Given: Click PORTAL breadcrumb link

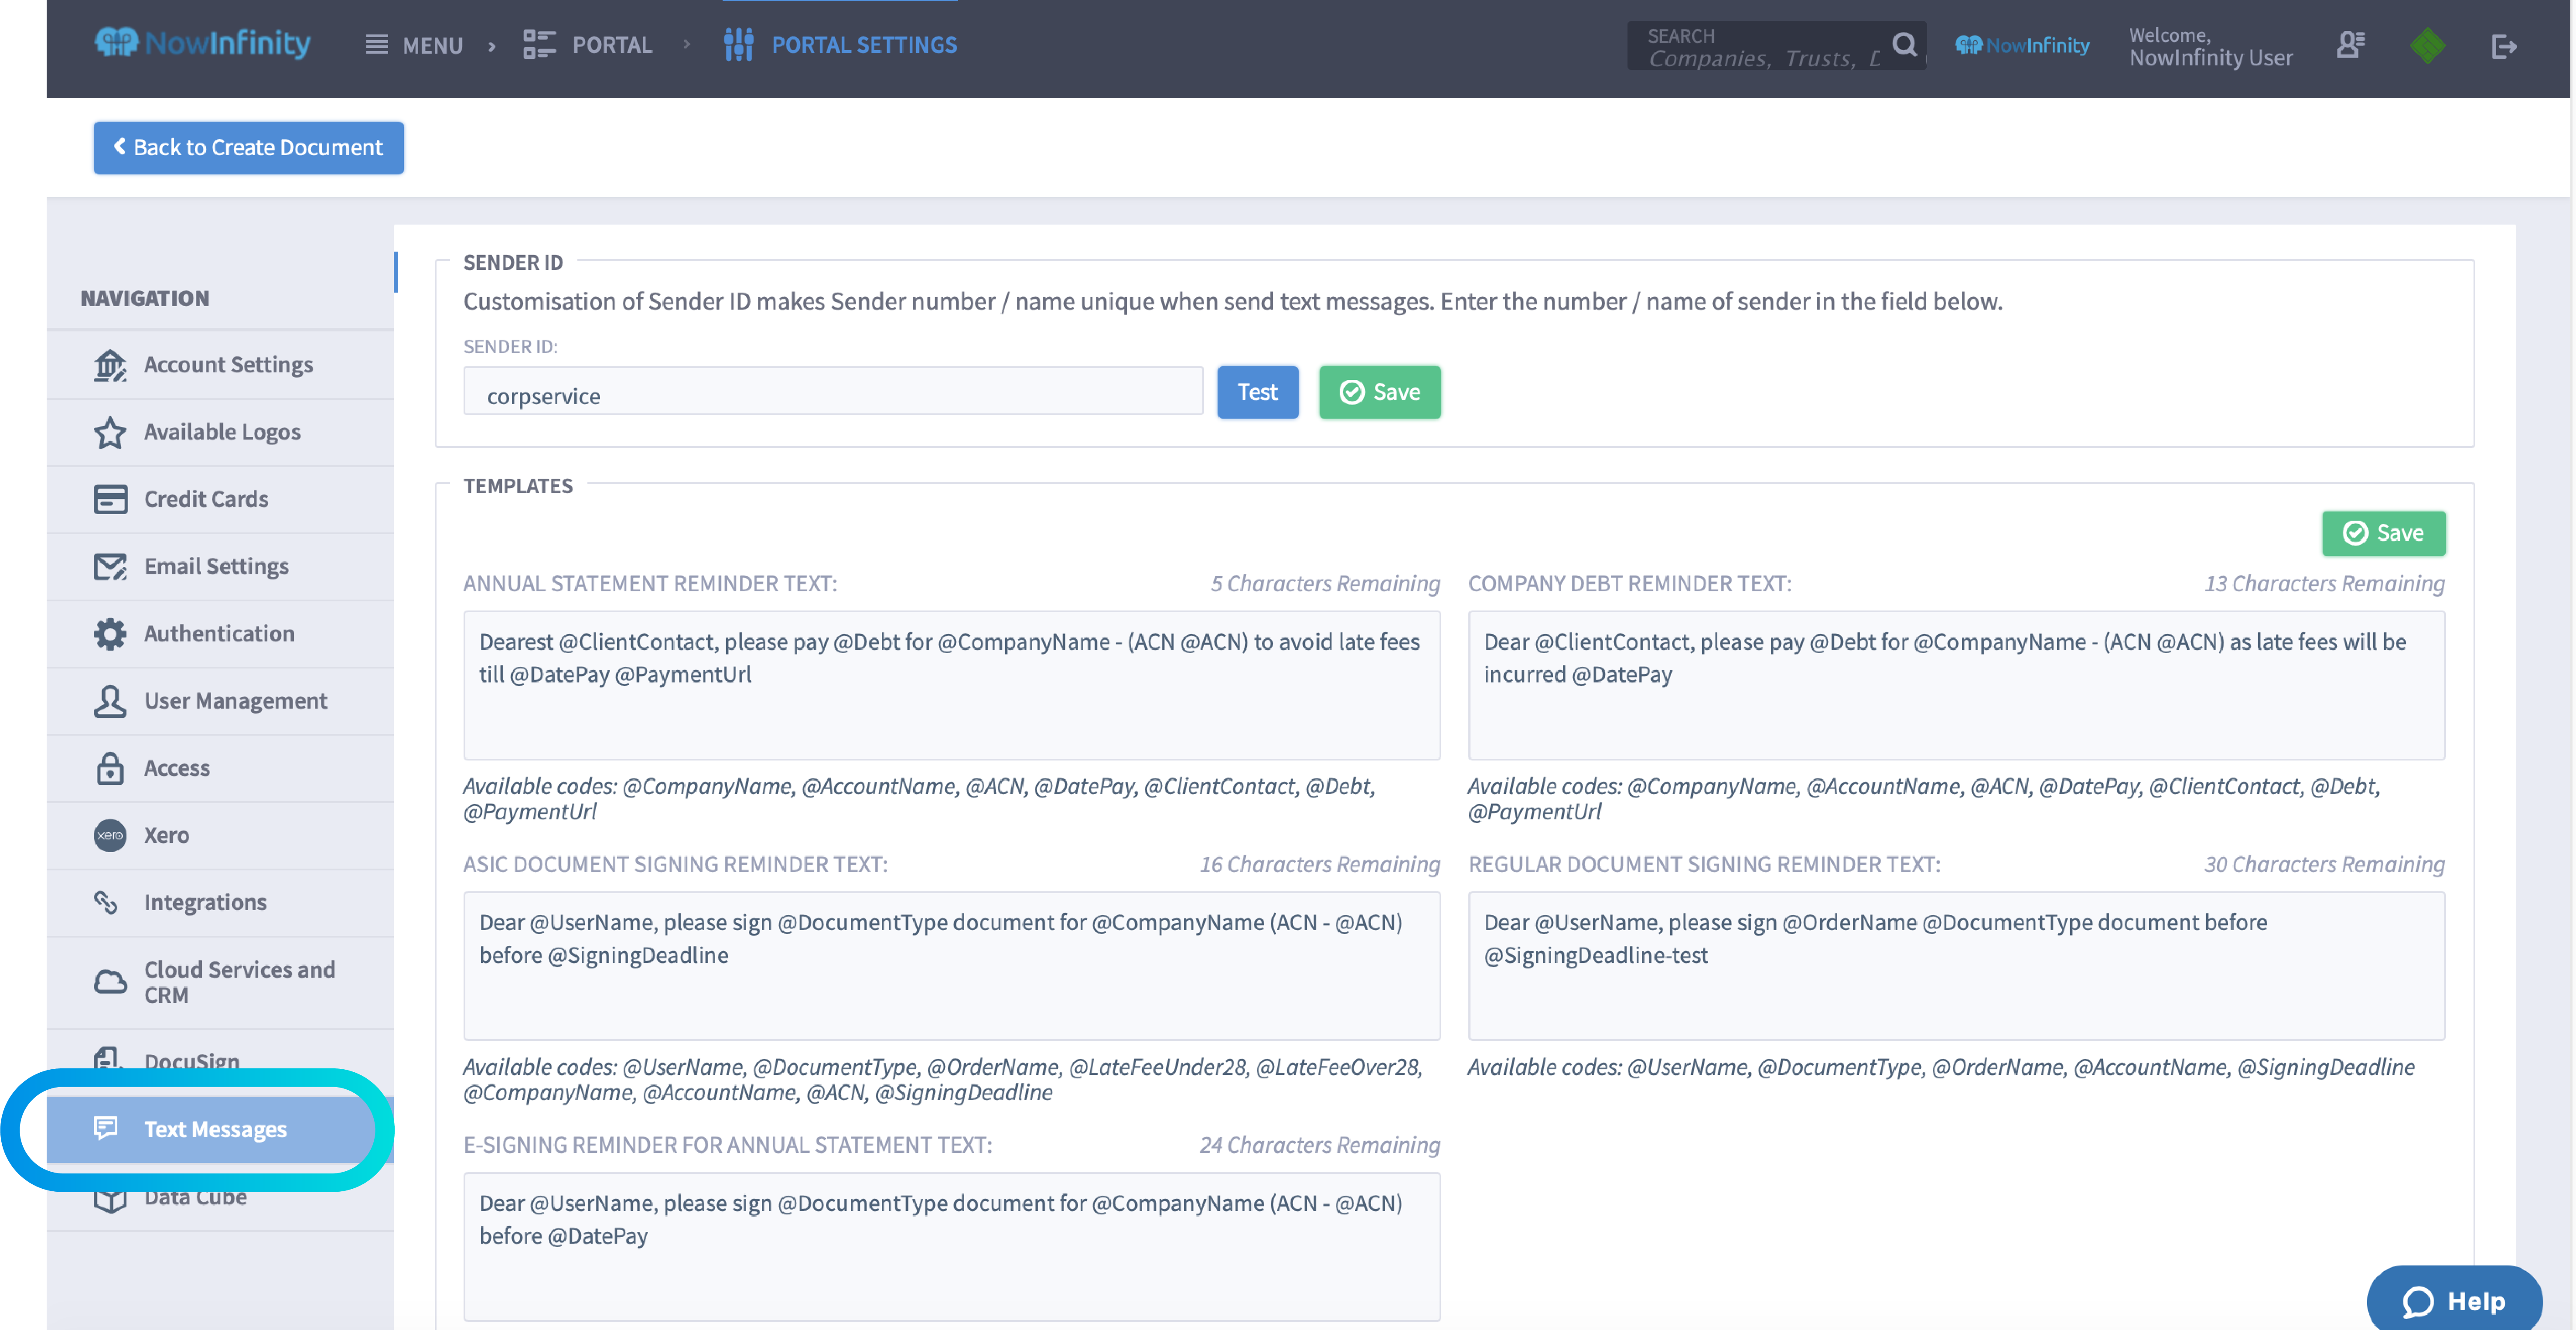Looking at the screenshot, I should click(612, 45).
